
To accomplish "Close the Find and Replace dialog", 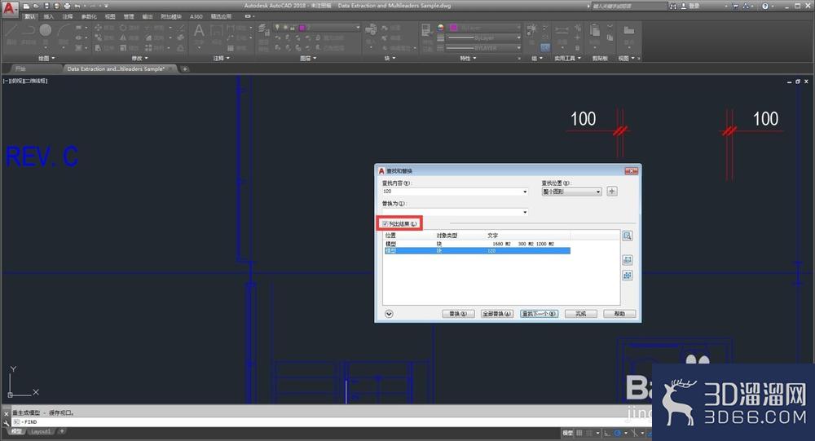I will click(631, 170).
